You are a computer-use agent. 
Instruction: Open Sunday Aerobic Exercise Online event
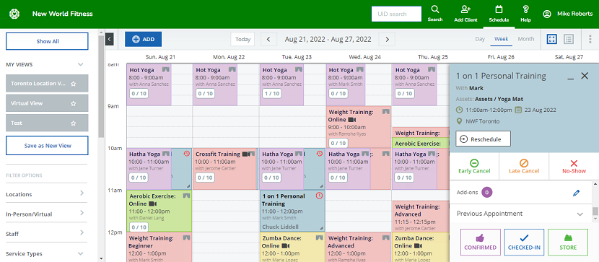click(x=159, y=211)
